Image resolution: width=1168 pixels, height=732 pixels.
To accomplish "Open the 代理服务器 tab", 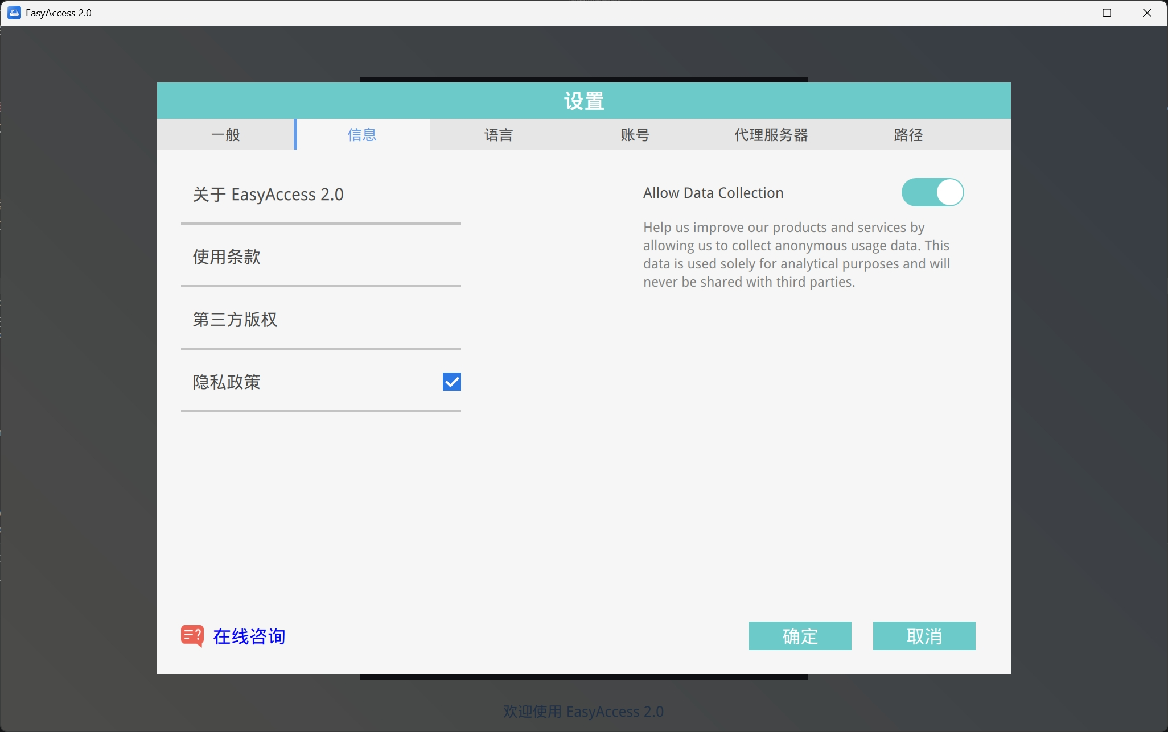I will (x=771, y=135).
